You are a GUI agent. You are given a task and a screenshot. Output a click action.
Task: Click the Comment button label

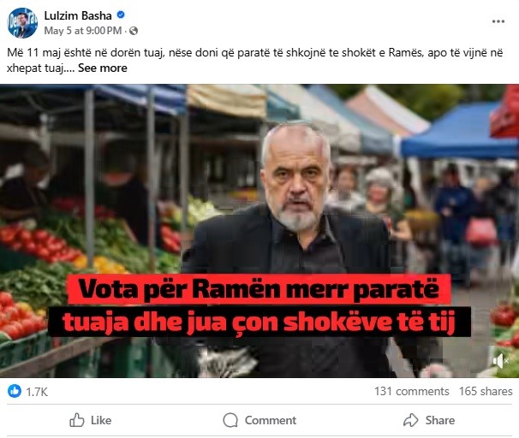click(271, 421)
